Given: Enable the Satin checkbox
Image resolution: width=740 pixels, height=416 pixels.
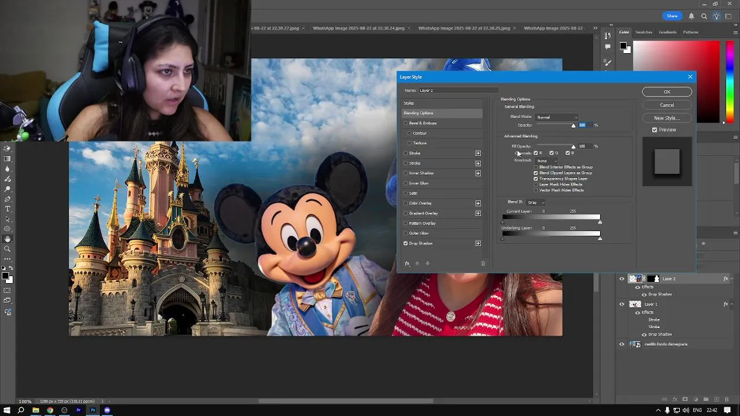Looking at the screenshot, I should (406, 193).
